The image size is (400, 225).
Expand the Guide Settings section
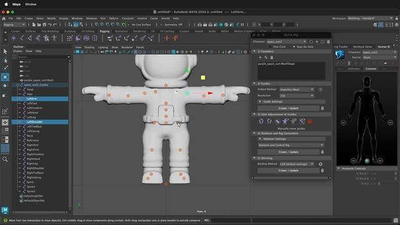[291, 101]
